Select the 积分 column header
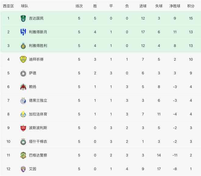Viewport: 201px width, 176px height. pos(191,6)
